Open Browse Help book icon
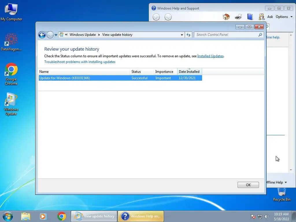Screen dimensions: 296x222 (250, 17)
